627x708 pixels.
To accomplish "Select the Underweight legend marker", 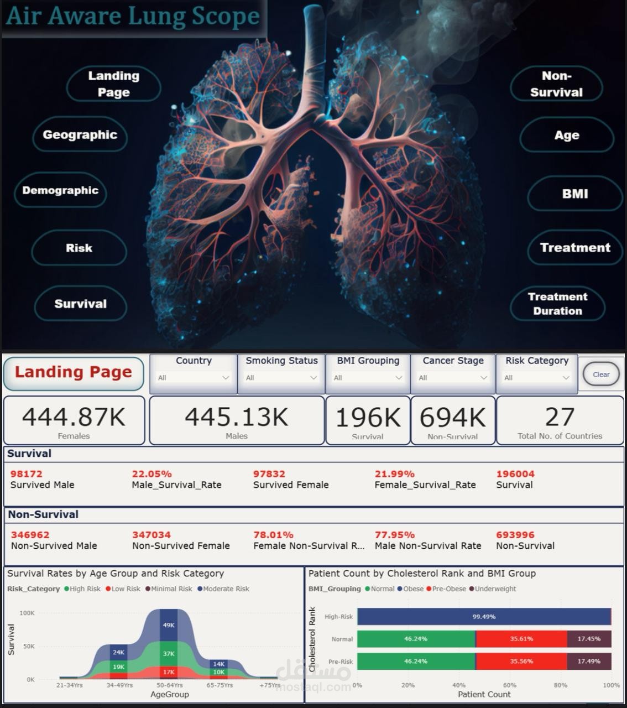I will pos(472,589).
